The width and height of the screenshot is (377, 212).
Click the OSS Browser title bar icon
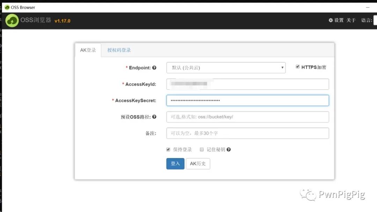point(7,7)
